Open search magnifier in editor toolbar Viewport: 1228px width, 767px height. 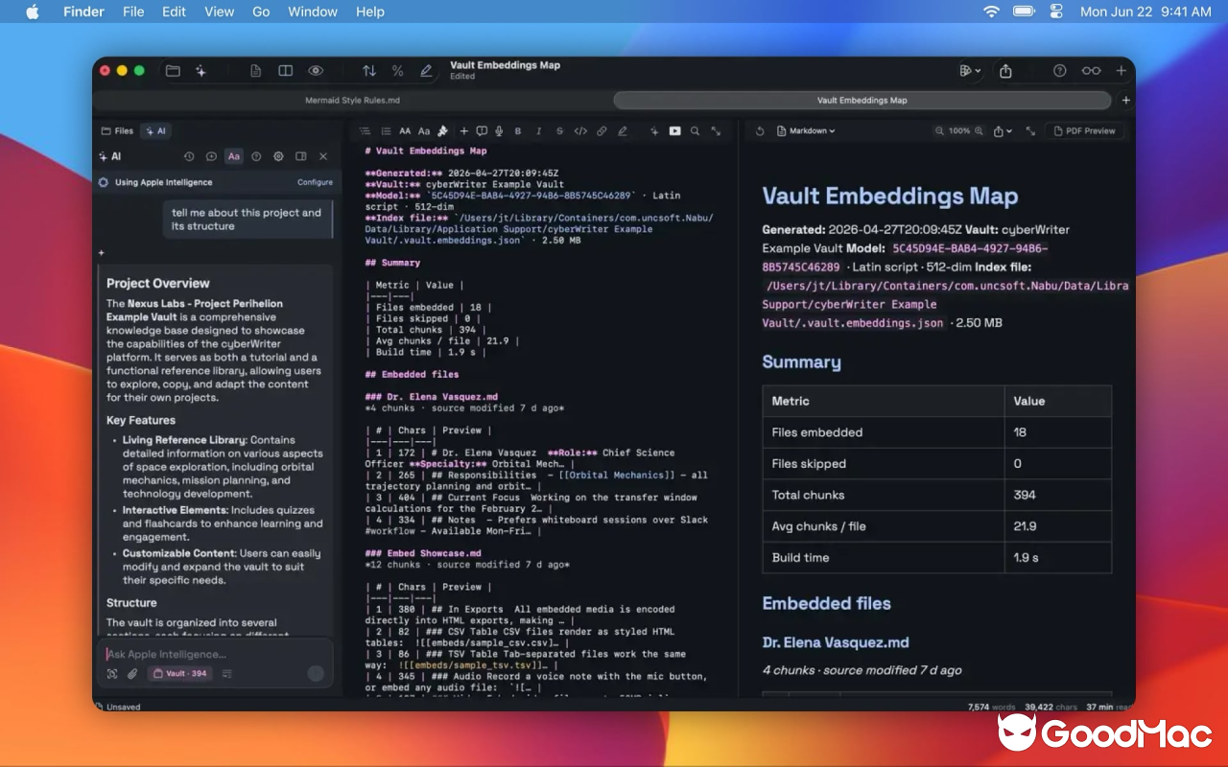click(696, 131)
